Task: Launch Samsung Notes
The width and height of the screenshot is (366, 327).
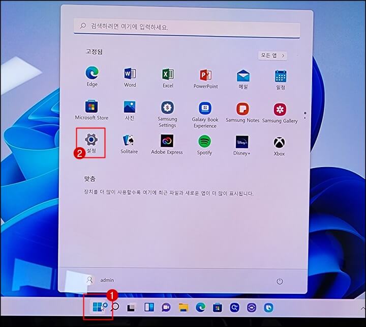Action: [242, 112]
